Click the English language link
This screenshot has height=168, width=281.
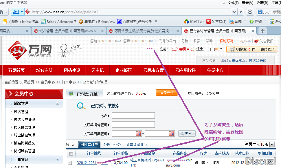[245, 41]
